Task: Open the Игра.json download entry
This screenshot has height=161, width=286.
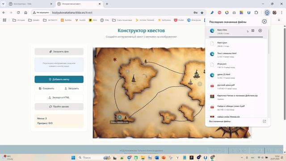Action: tap(236, 65)
